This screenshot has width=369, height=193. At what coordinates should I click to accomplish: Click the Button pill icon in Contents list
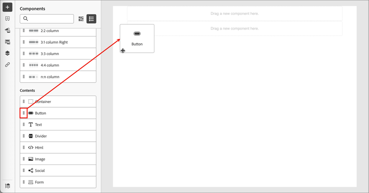tap(31, 113)
